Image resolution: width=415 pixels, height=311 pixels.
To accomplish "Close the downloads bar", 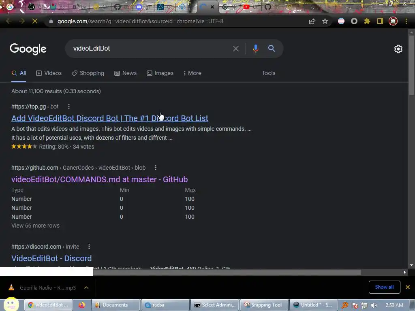I will (408, 287).
